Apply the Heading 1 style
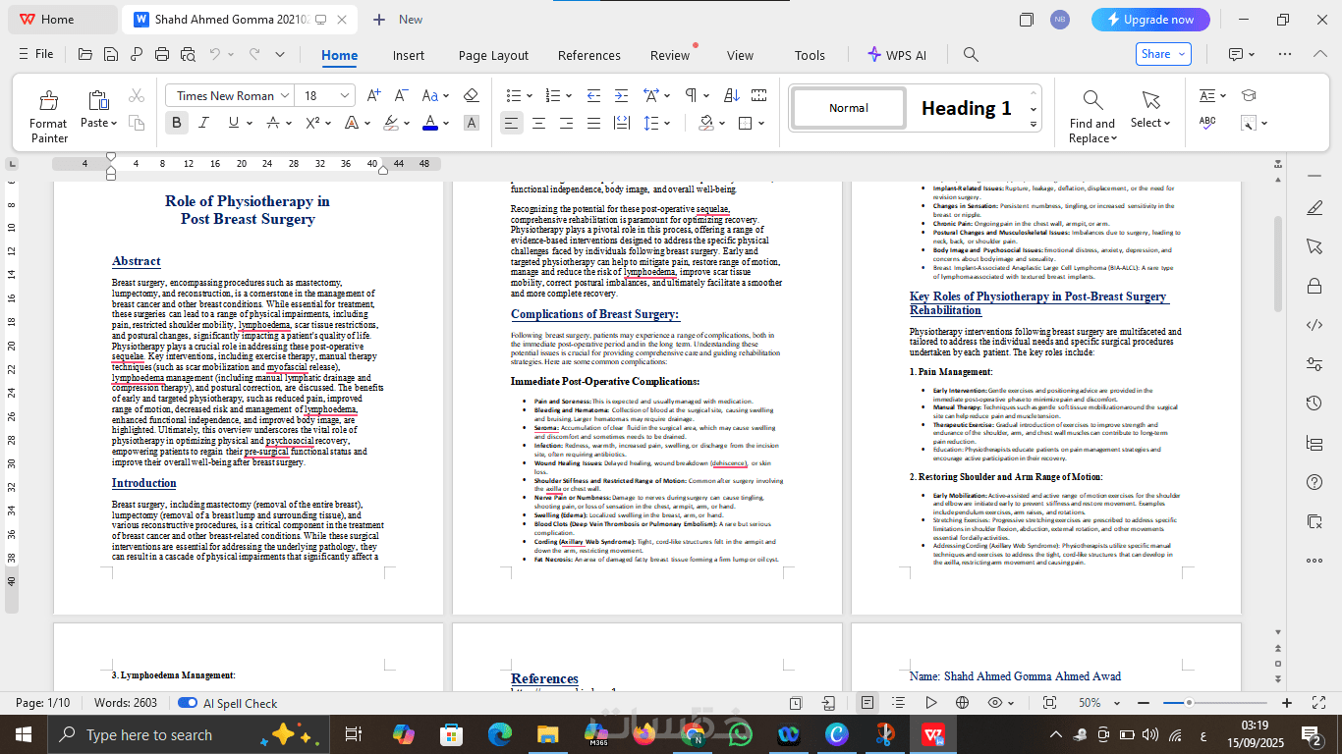 966,108
